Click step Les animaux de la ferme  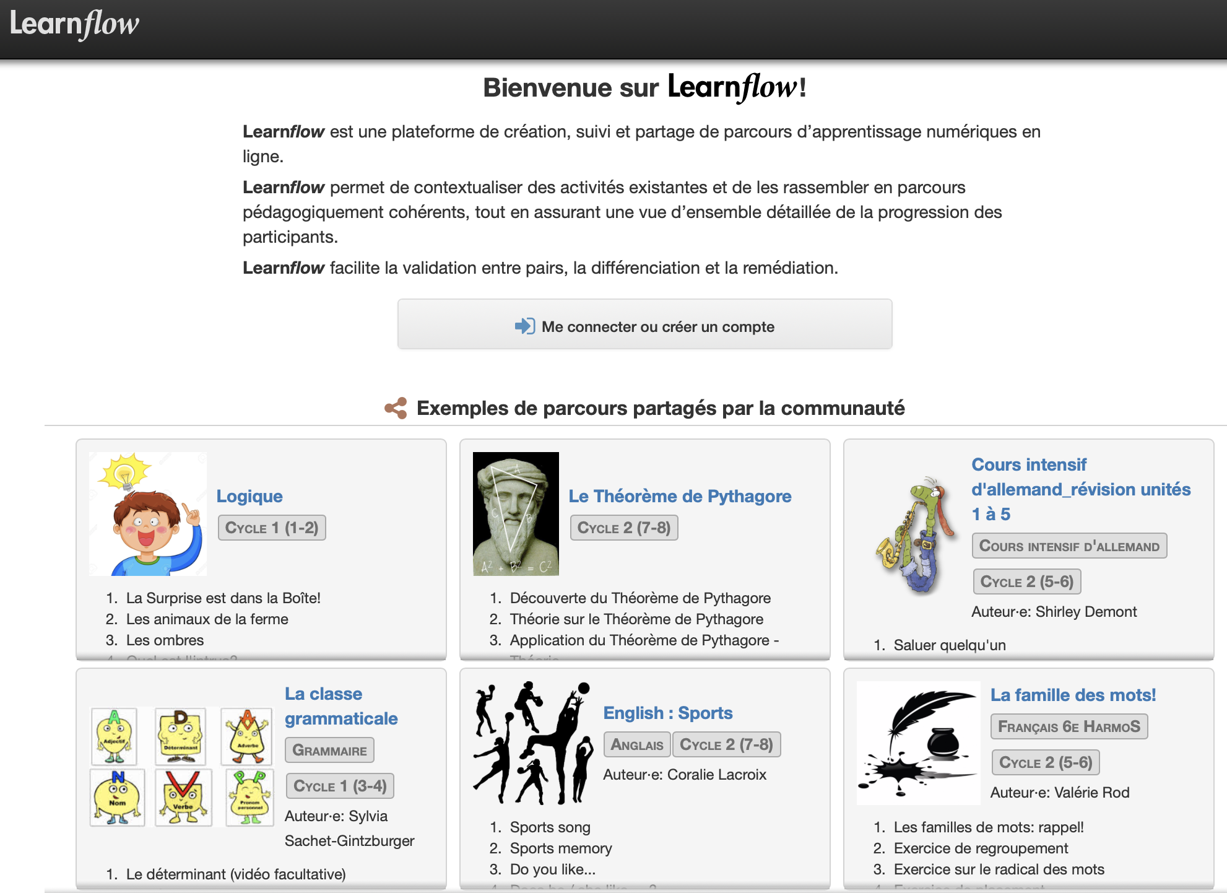(207, 619)
